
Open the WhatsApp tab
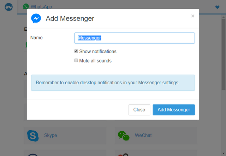[x=37, y=7]
